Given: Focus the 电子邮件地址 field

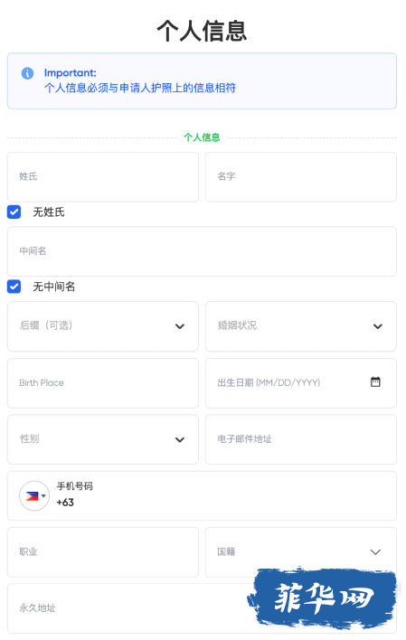Looking at the screenshot, I should click(301, 439).
